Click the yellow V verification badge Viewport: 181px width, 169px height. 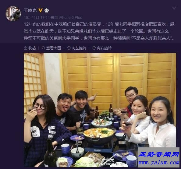41,10
